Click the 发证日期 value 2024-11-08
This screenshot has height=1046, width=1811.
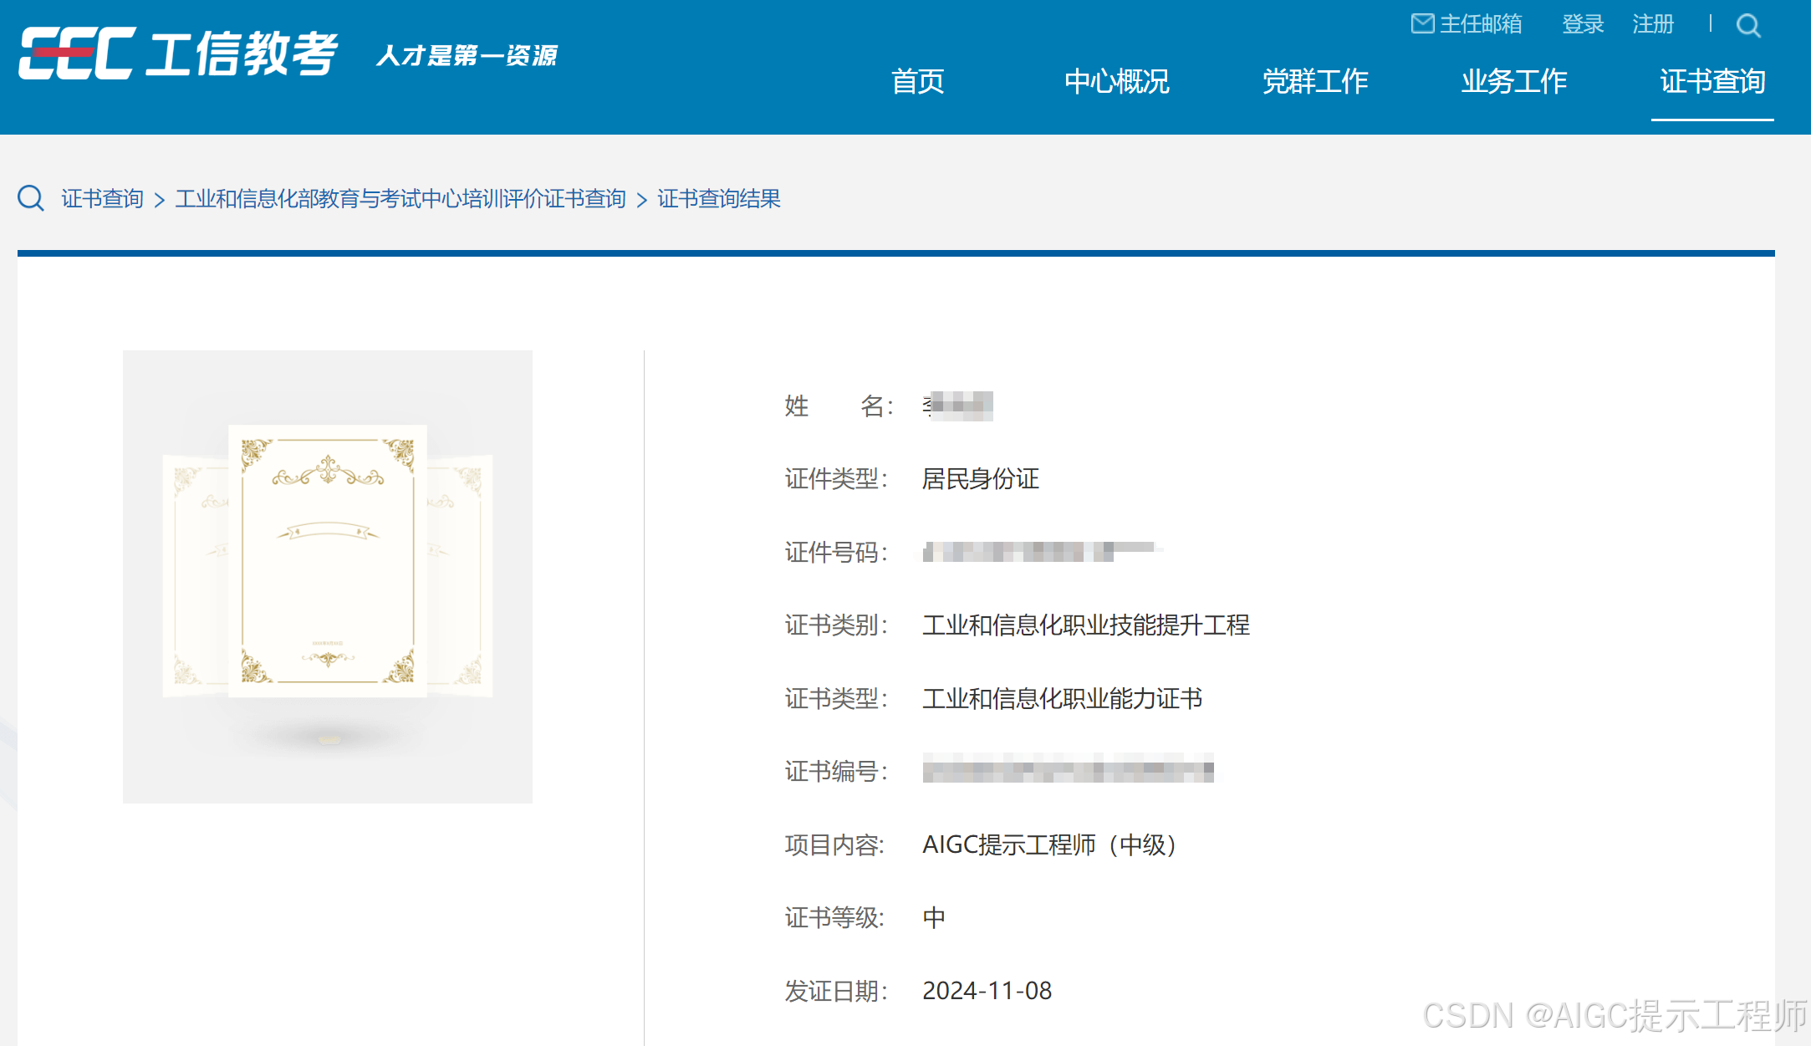988,991
